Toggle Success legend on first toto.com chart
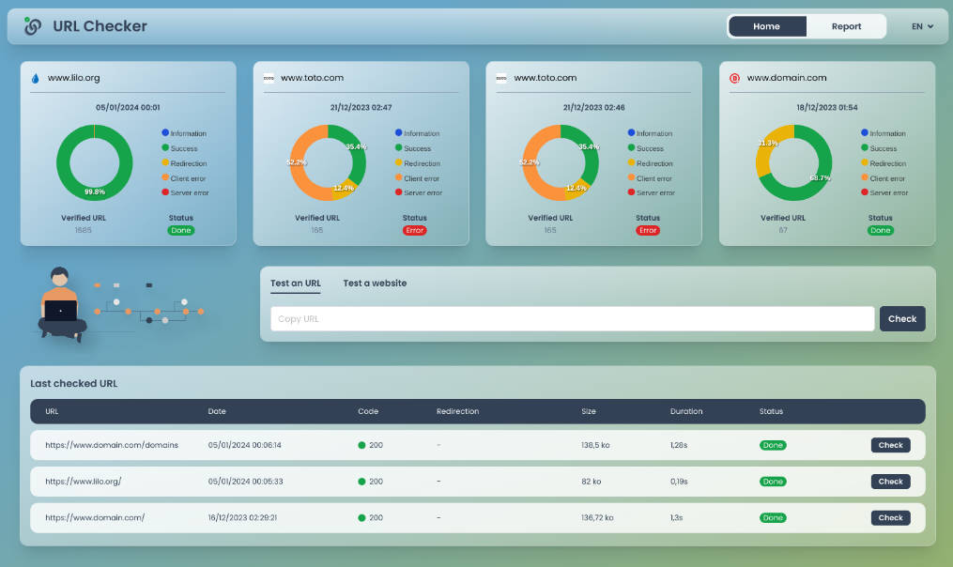953x567 pixels. 399,148
